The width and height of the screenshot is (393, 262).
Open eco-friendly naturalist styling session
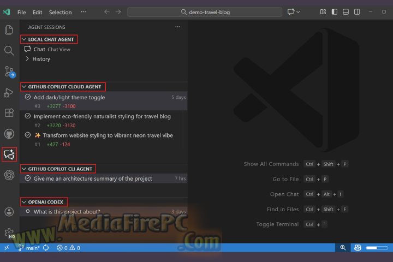coord(104,120)
